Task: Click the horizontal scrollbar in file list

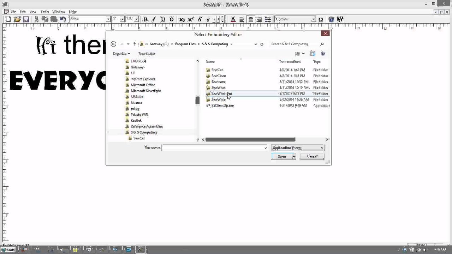Action: pos(250,140)
